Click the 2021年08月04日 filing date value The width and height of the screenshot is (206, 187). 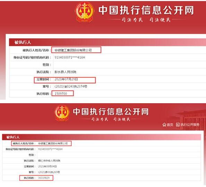click(x=47, y=166)
